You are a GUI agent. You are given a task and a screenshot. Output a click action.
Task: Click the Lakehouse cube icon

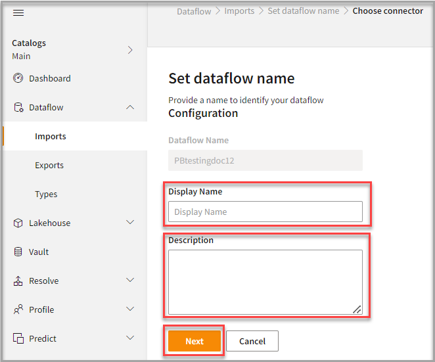18,223
